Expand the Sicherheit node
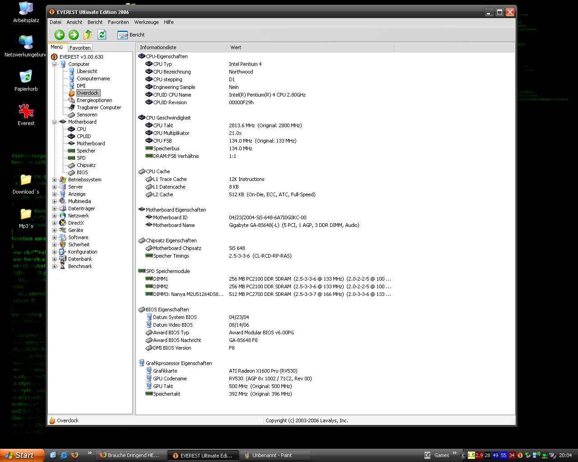The image size is (578, 462). tap(55, 245)
